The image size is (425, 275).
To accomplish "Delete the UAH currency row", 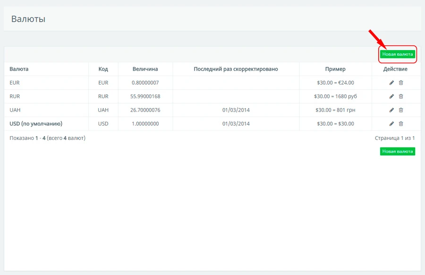I will click(401, 110).
